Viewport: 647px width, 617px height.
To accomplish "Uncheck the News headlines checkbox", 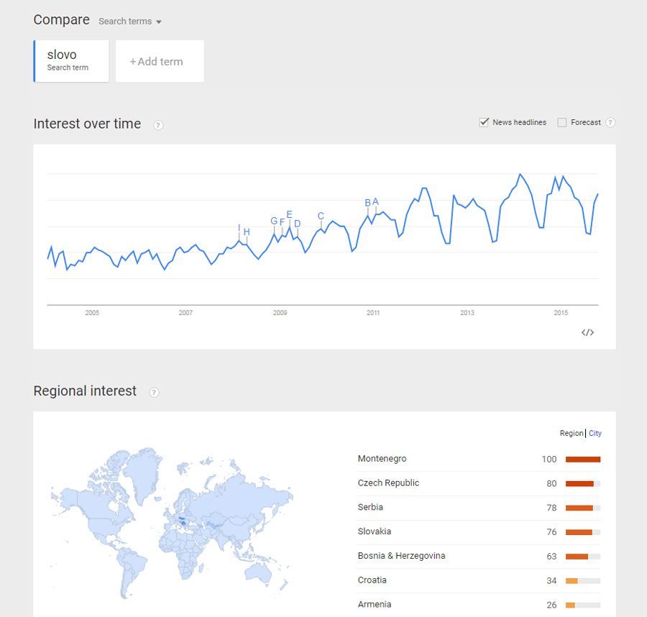I will (484, 122).
